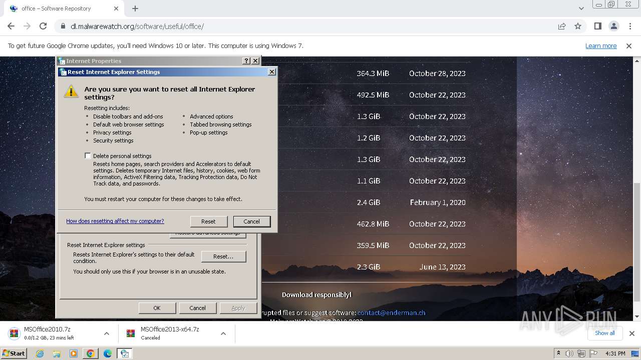Open How does resetting affect my computer link
The image size is (641, 360).
pos(115,221)
